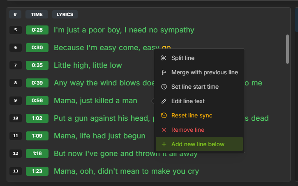The image size is (298, 186).
Task: Click the pencil icon for editing line text
Action: pyautogui.click(x=164, y=101)
